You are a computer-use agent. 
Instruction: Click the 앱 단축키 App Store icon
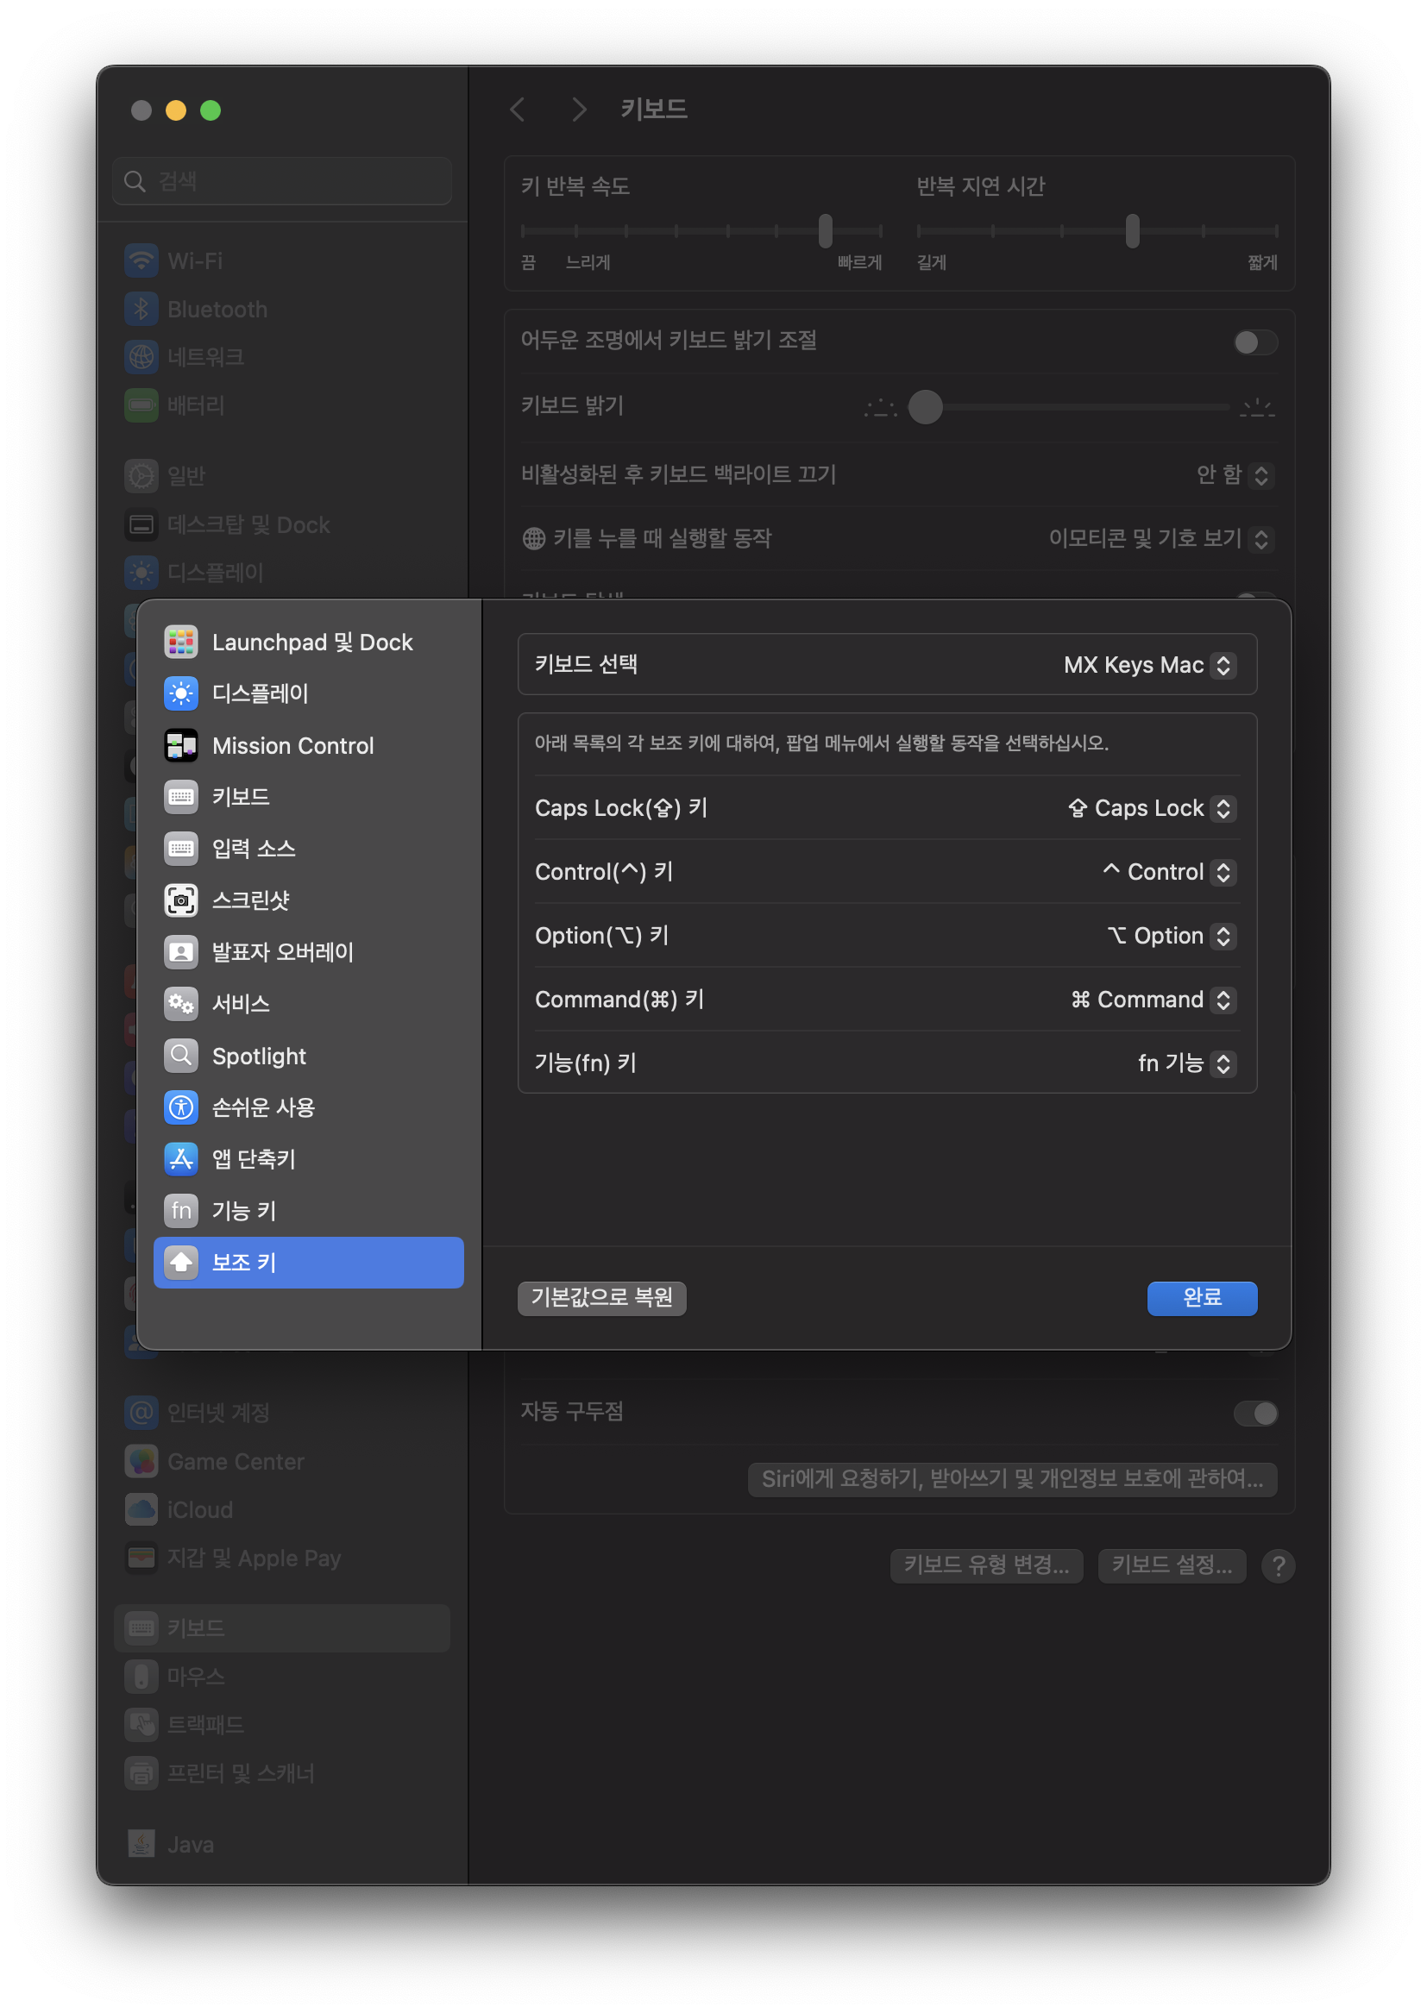tap(181, 1159)
